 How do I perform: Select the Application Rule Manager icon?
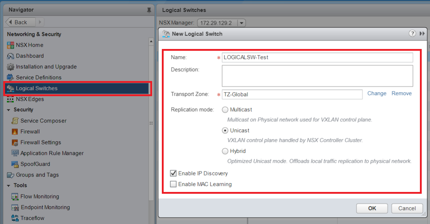pos(15,153)
